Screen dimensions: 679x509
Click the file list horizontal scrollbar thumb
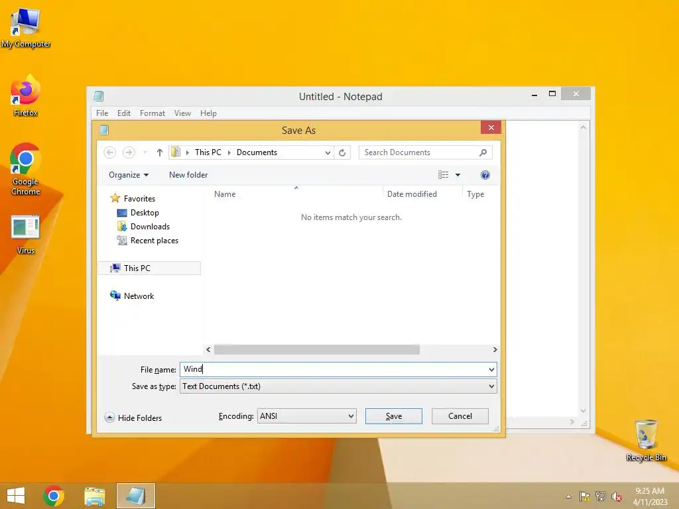tap(316, 349)
